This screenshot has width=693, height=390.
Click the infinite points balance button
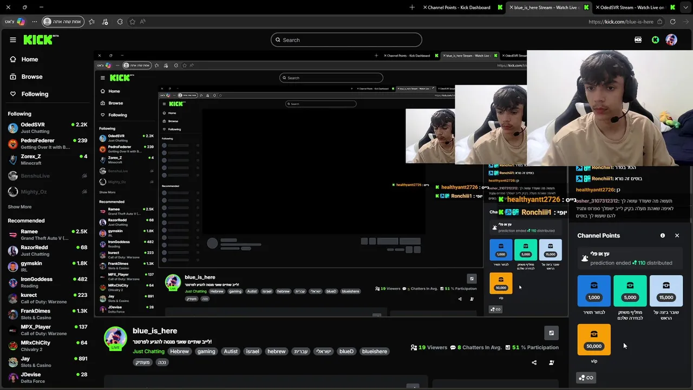pos(586,378)
